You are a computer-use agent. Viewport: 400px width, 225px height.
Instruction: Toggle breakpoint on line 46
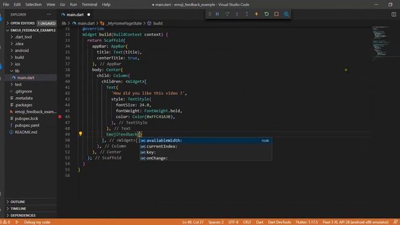click(x=60, y=117)
